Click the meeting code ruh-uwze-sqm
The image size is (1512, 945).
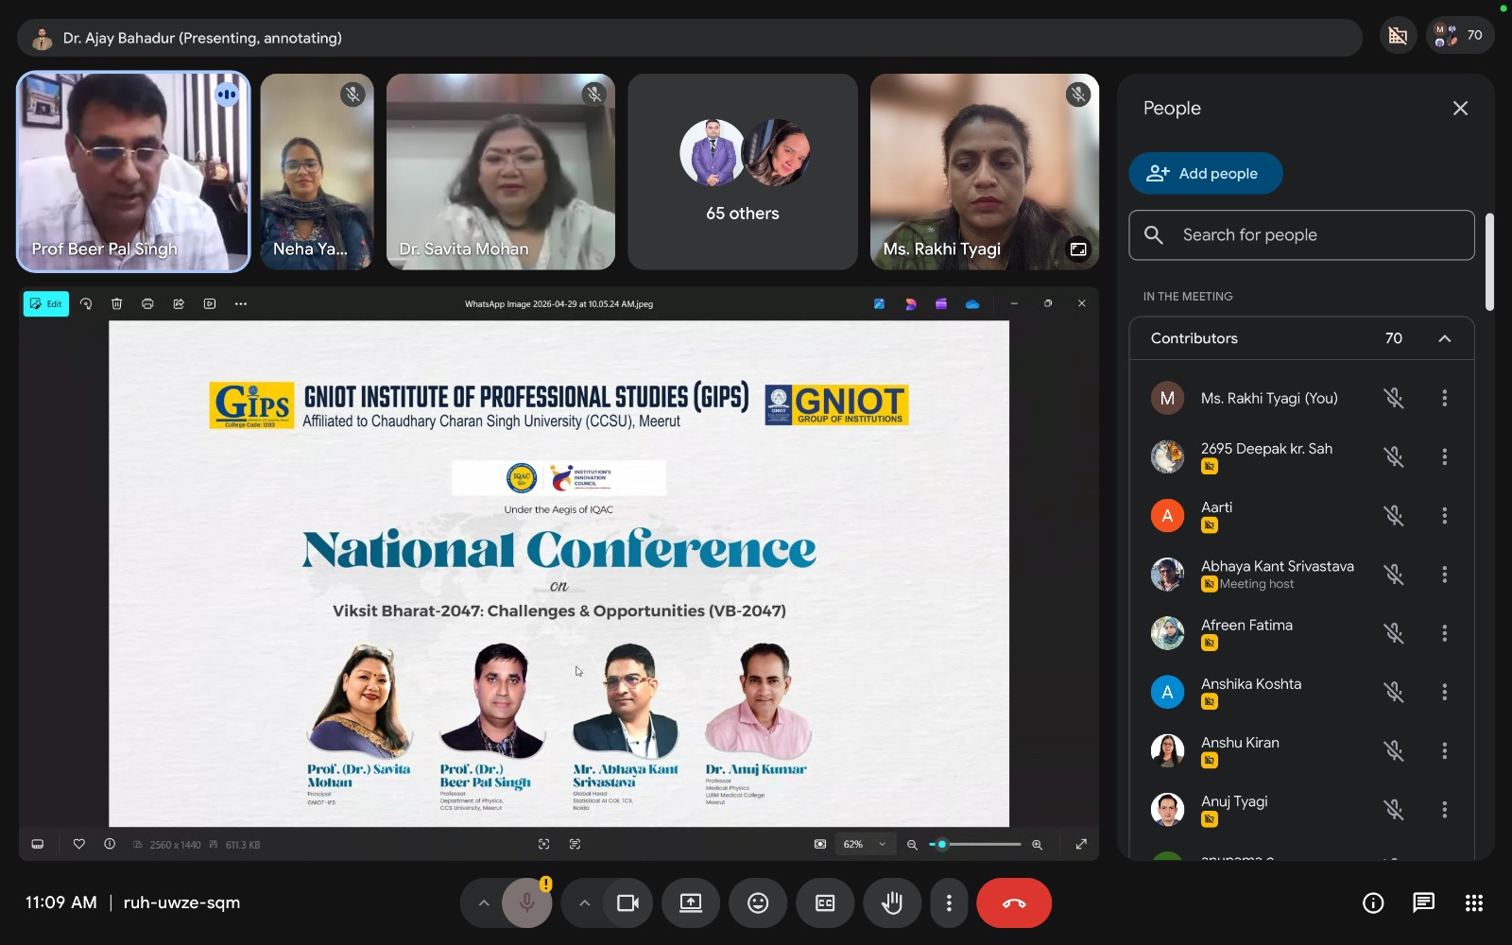(x=181, y=902)
